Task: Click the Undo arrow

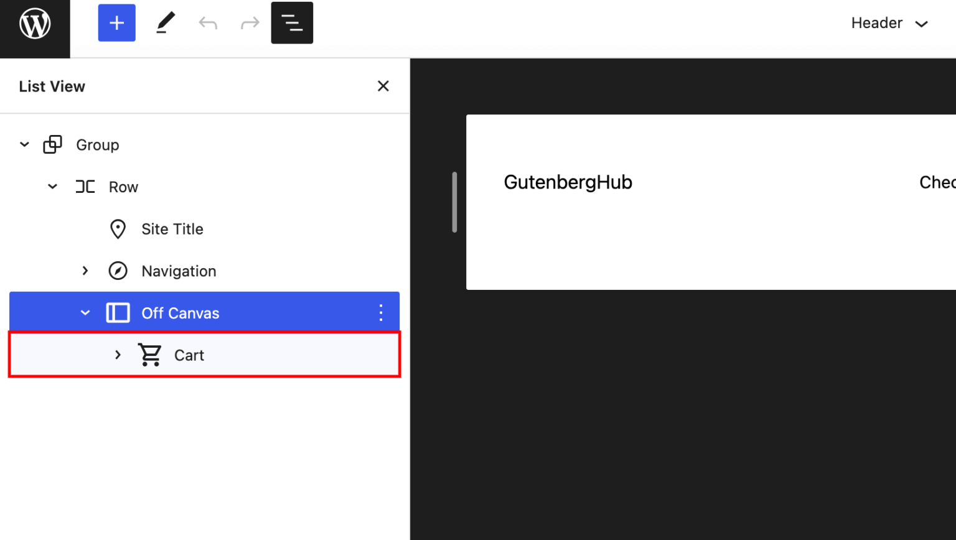Action: (x=207, y=22)
